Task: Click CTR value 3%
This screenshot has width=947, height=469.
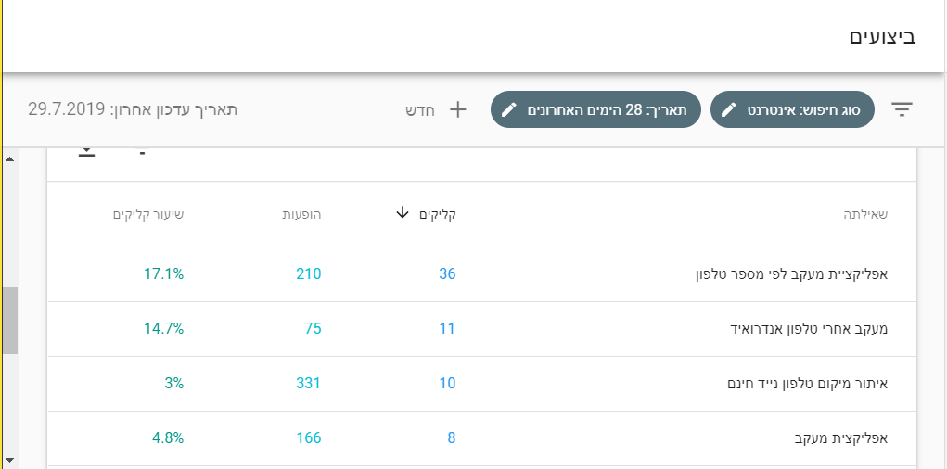Action: pos(174,384)
